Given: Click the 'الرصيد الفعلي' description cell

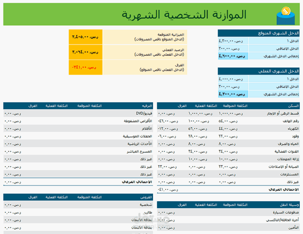Looking at the screenshot, I should click(x=145, y=52).
